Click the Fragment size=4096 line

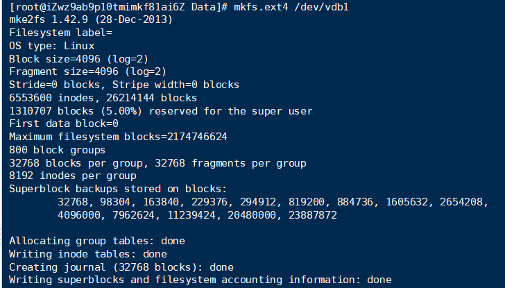coord(87,71)
